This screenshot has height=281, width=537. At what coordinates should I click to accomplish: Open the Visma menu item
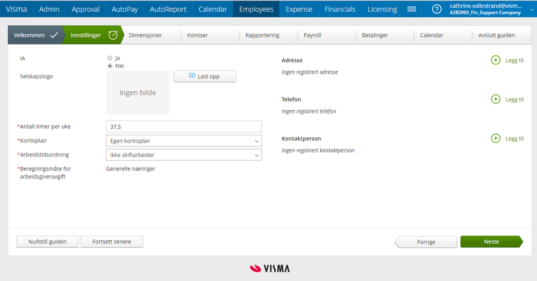[17, 9]
